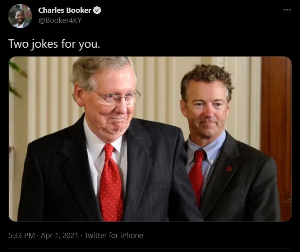The image size is (300, 252).
Task: Click the Apr 1, 2021 date
Action: (x=59, y=235)
